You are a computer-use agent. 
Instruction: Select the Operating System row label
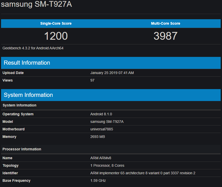(18, 114)
